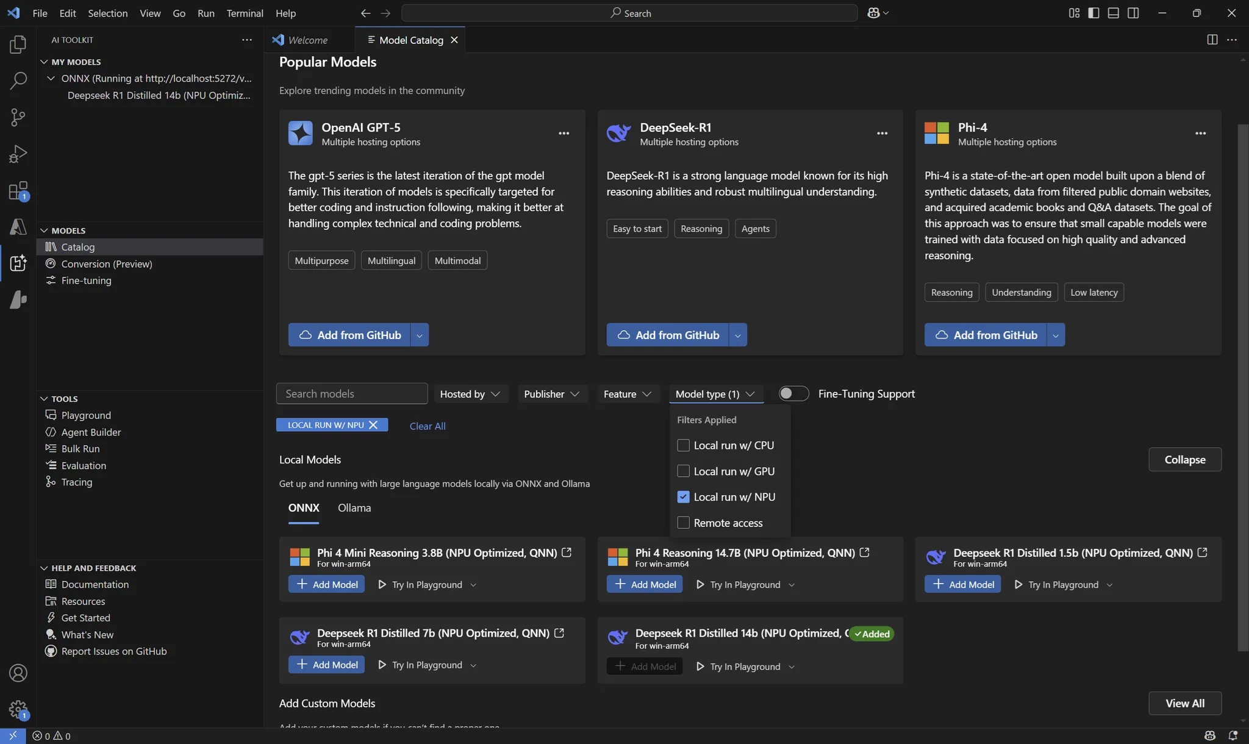
Task: Click Copilot status icon in status bar
Action: [1210, 735]
